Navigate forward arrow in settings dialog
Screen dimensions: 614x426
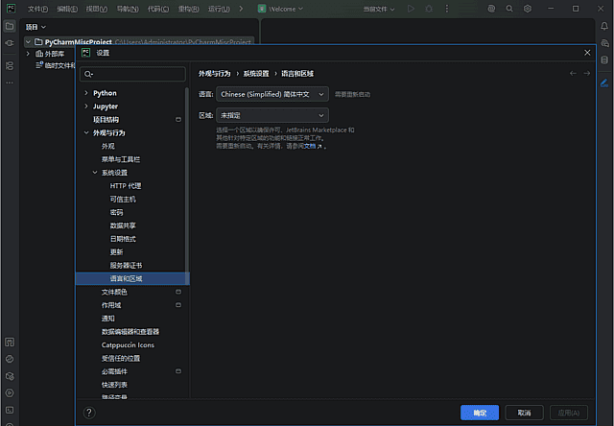[586, 73]
